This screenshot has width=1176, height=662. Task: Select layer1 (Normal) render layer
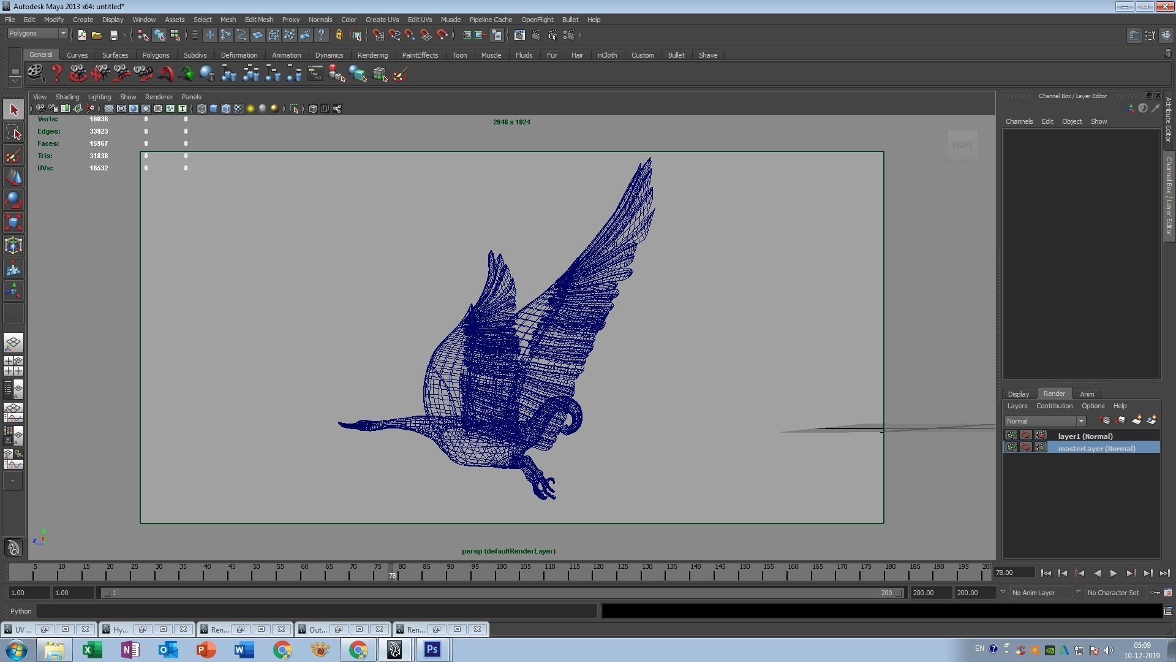point(1082,436)
